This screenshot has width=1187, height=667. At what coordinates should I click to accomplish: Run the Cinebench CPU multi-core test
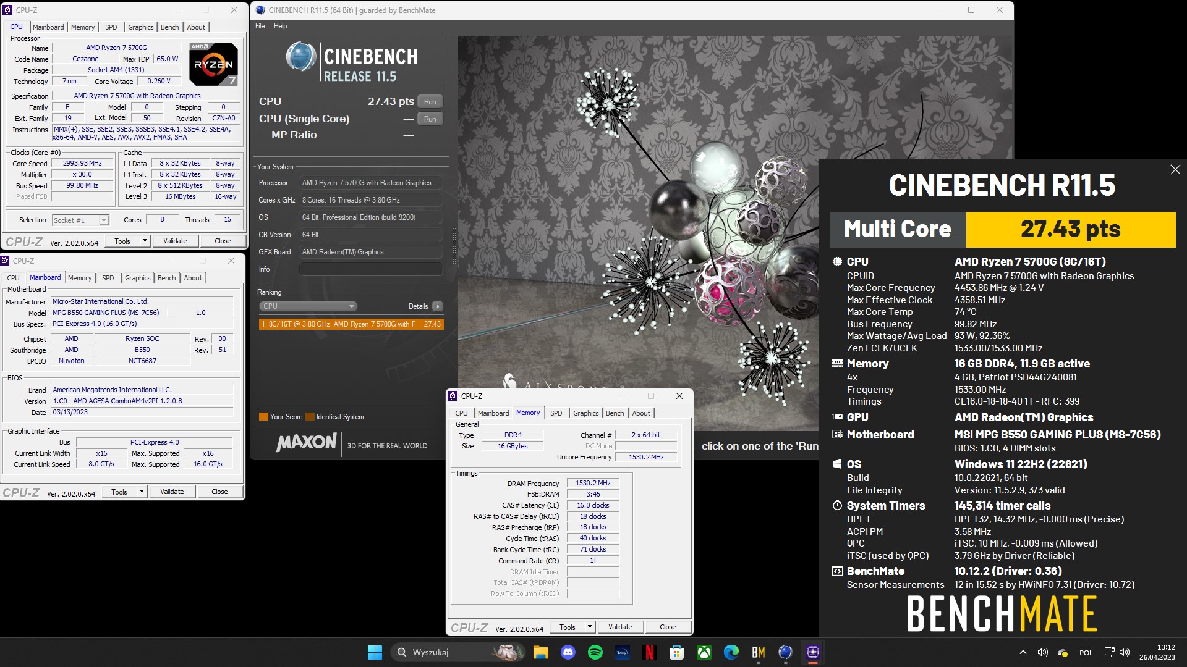tap(430, 102)
